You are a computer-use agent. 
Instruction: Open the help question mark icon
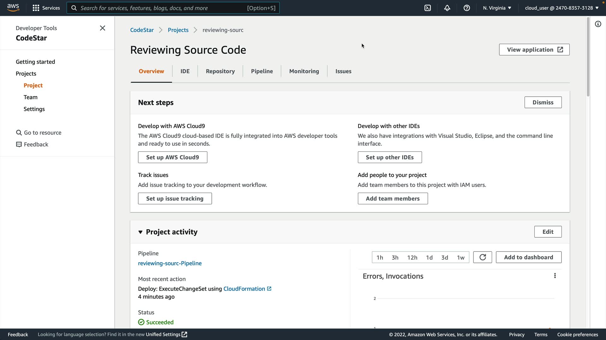click(467, 8)
